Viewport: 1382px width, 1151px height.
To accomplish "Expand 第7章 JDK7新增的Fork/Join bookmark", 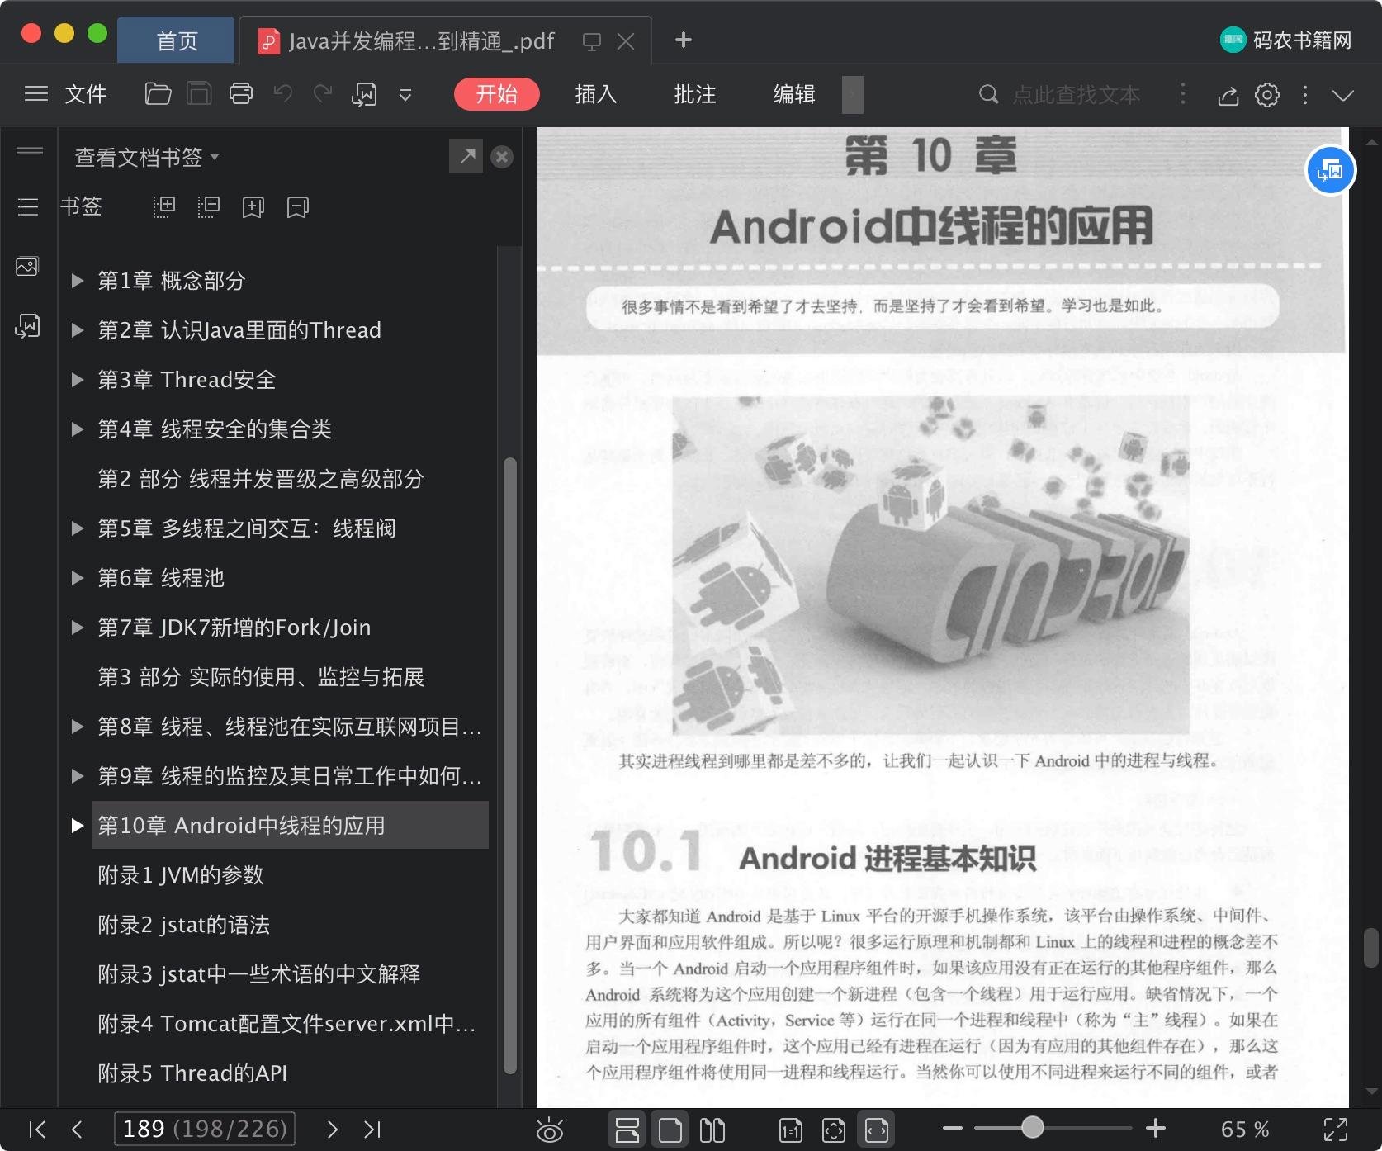I will [78, 628].
